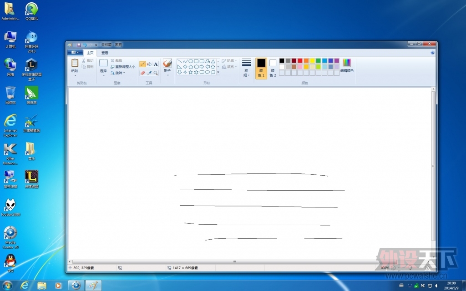
Task: Choose the Four-point star shape
Action: click(185, 72)
